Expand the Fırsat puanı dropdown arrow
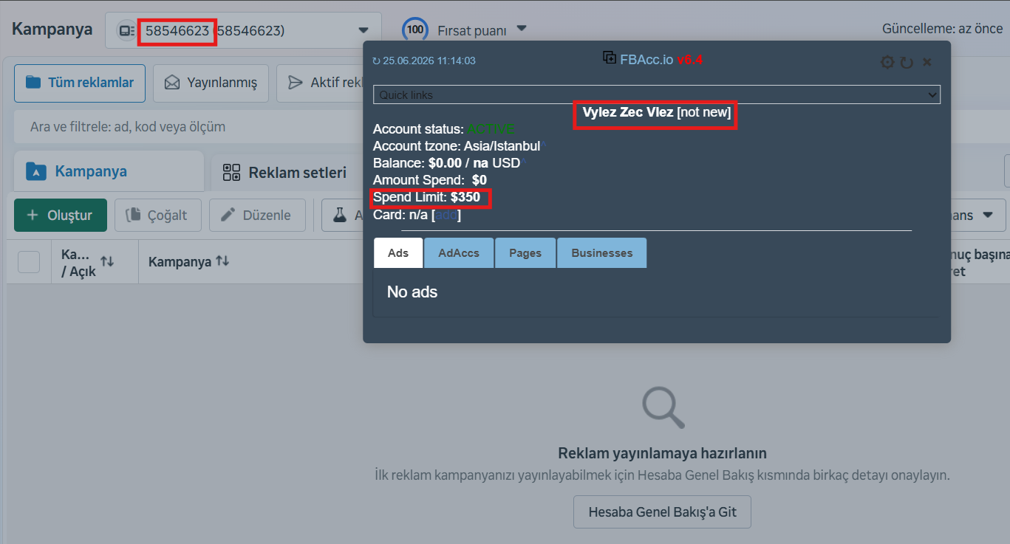This screenshot has height=544, width=1010. tap(522, 29)
